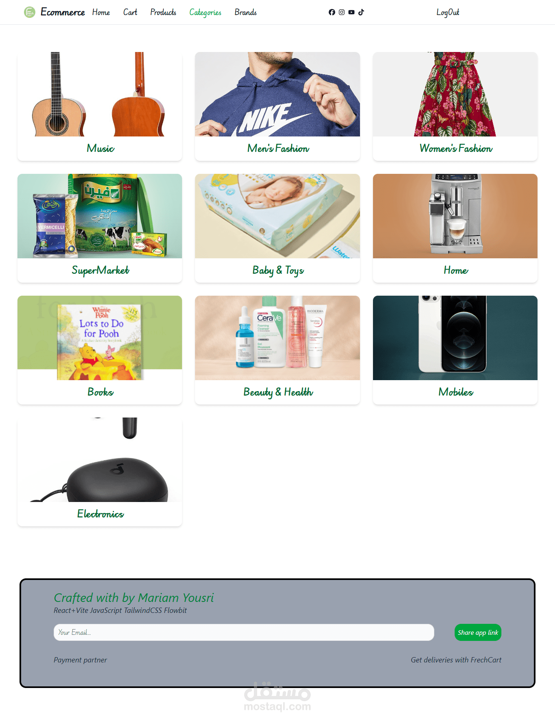Viewport: 555px width, 727px height.
Task: Open the Facebook social icon
Action: [x=332, y=12]
